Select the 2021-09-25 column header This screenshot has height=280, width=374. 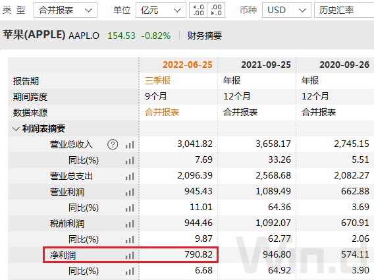click(266, 65)
